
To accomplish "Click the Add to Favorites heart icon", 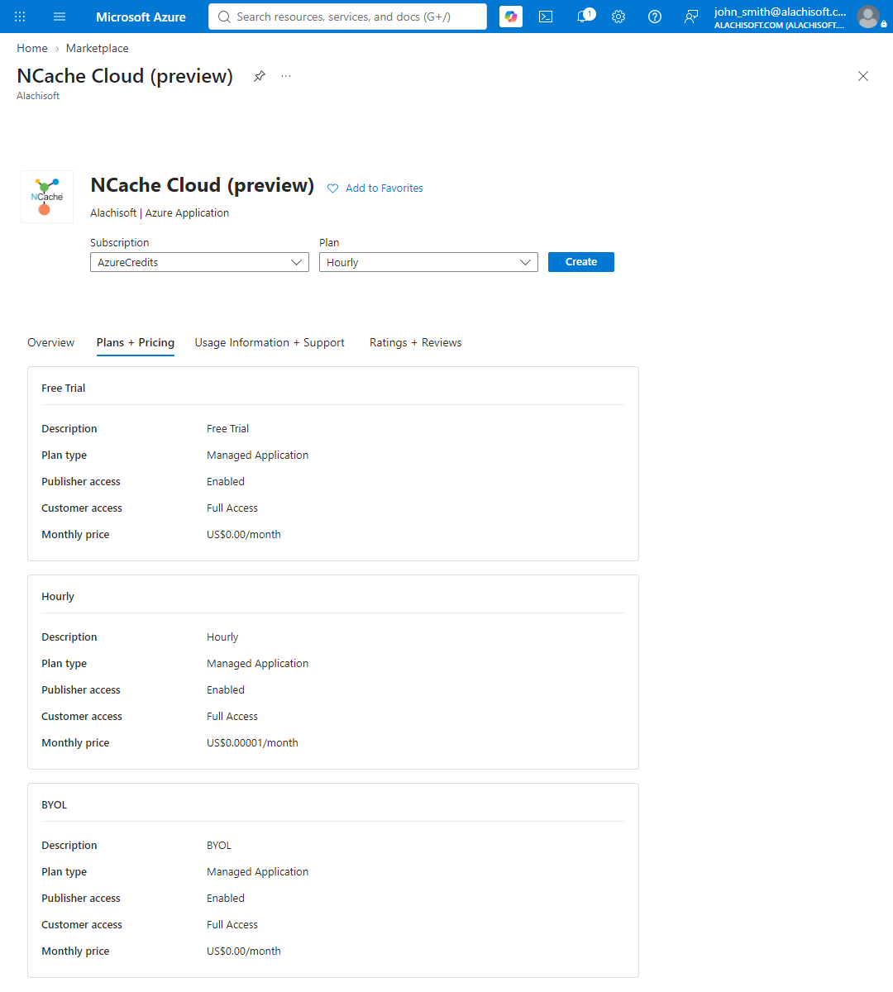I will (333, 188).
